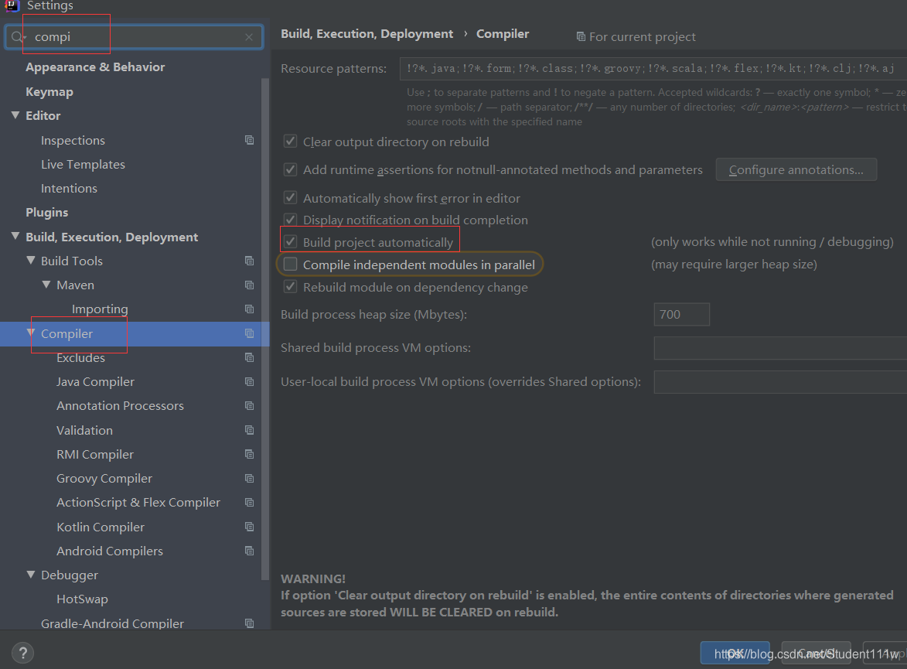This screenshot has width=907, height=669.
Task: Select Live Templates in settings tree
Action: point(83,165)
